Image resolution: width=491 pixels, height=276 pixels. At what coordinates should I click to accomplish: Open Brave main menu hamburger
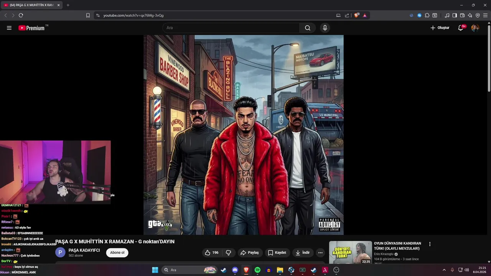(485, 15)
